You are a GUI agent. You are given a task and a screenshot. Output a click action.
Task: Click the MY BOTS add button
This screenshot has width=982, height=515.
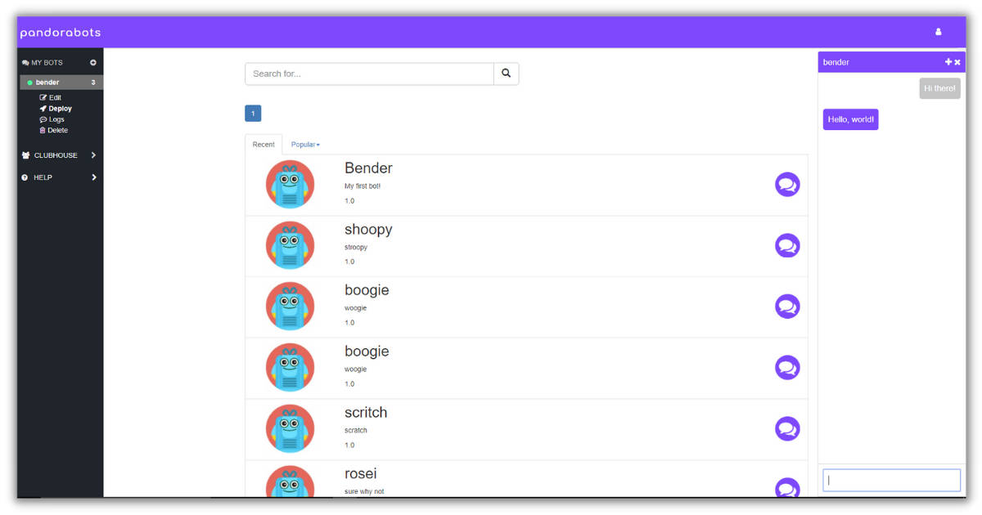tap(92, 61)
